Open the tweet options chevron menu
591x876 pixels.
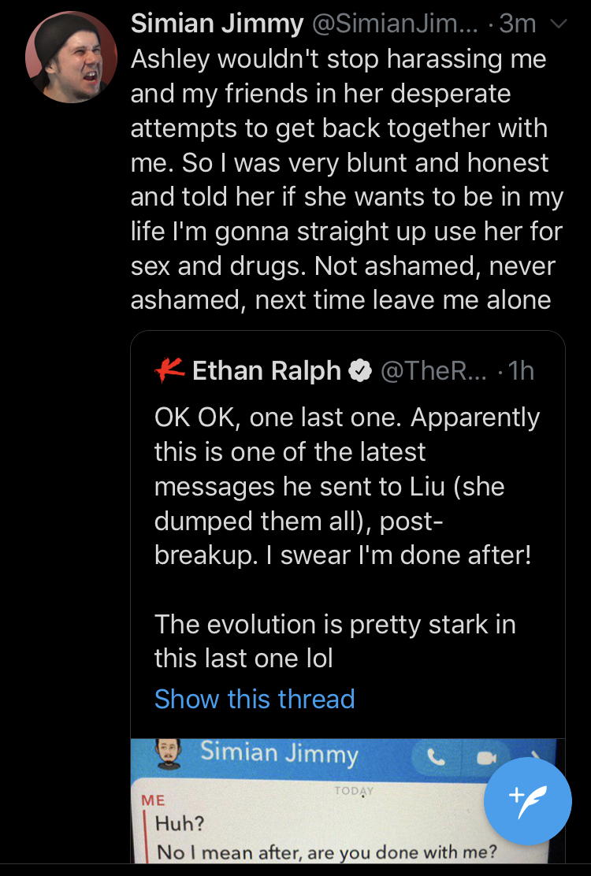coord(558,24)
